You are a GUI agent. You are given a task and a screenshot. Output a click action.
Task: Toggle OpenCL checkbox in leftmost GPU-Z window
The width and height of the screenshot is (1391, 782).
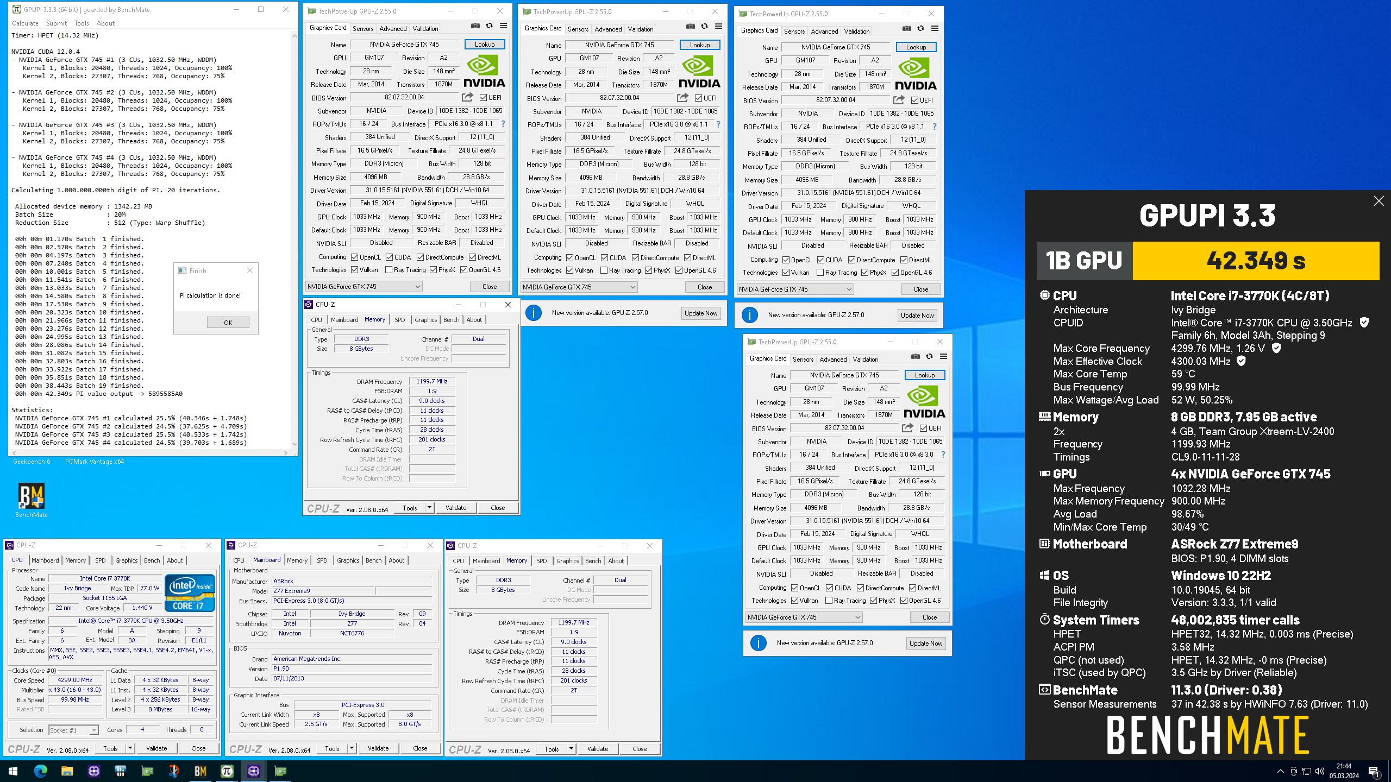(x=354, y=257)
